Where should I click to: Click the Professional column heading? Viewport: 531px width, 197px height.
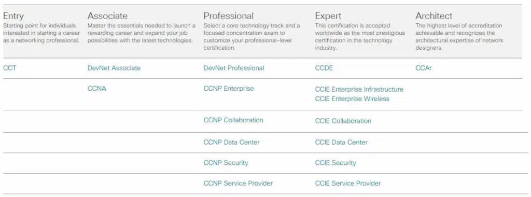(229, 16)
